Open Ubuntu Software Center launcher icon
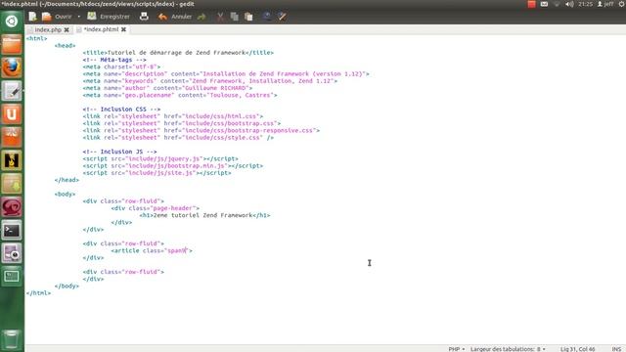626x352 pixels. point(12,137)
